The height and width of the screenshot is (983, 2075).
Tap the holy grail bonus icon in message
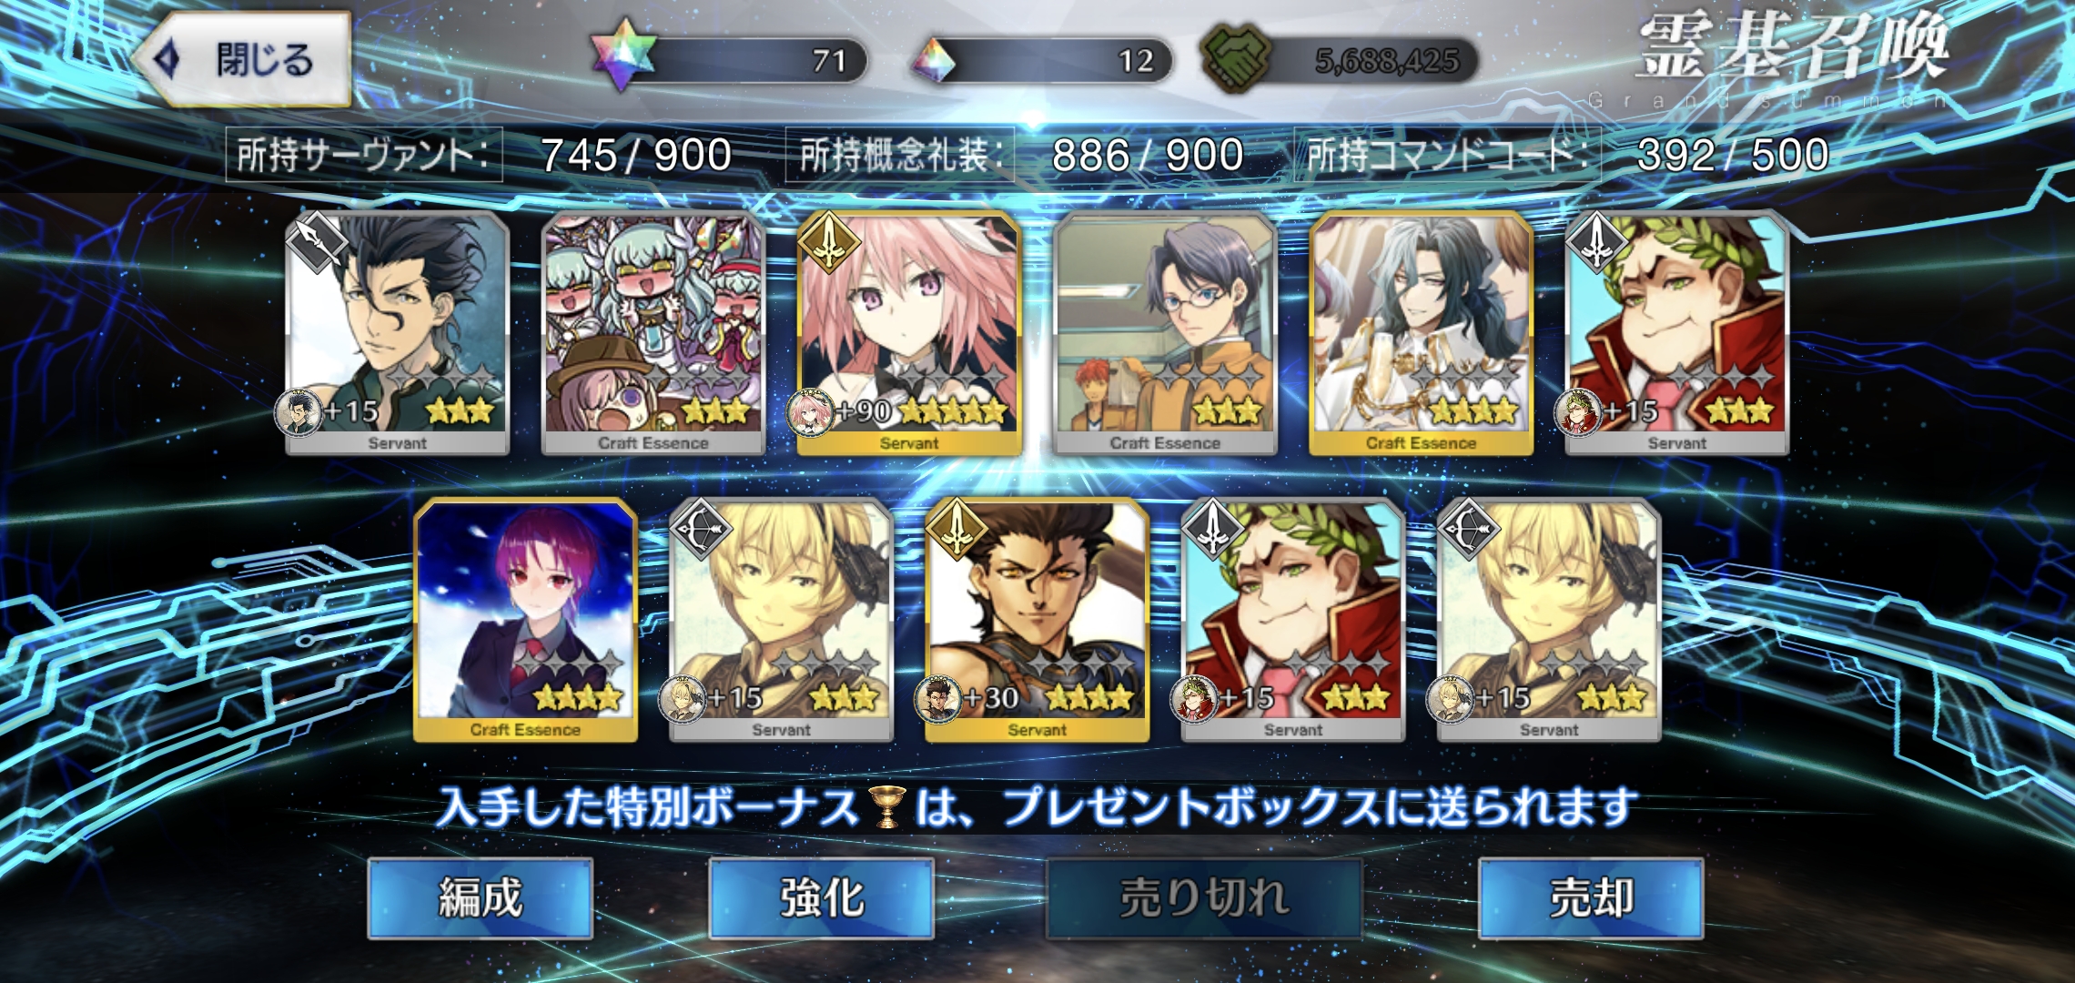pos(887,806)
